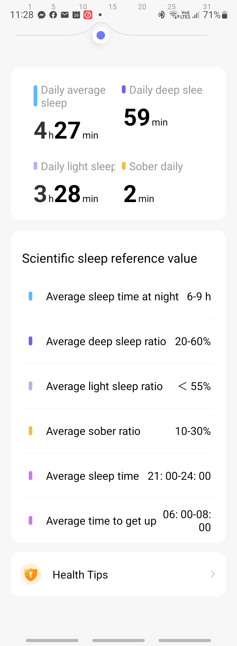Image resolution: width=237 pixels, height=646 pixels.
Task: Tap the mail notification icon
Action: click(x=65, y=15)
